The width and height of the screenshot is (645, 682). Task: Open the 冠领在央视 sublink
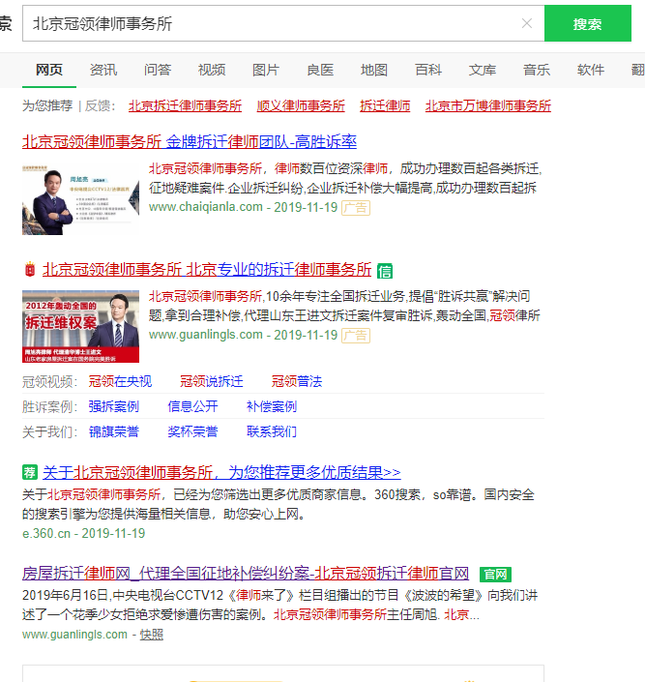coord(120,381)
